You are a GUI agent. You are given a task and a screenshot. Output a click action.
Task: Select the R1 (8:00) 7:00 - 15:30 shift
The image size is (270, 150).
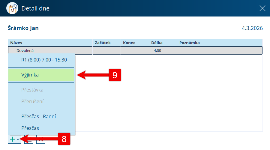[x=41, y=60]
